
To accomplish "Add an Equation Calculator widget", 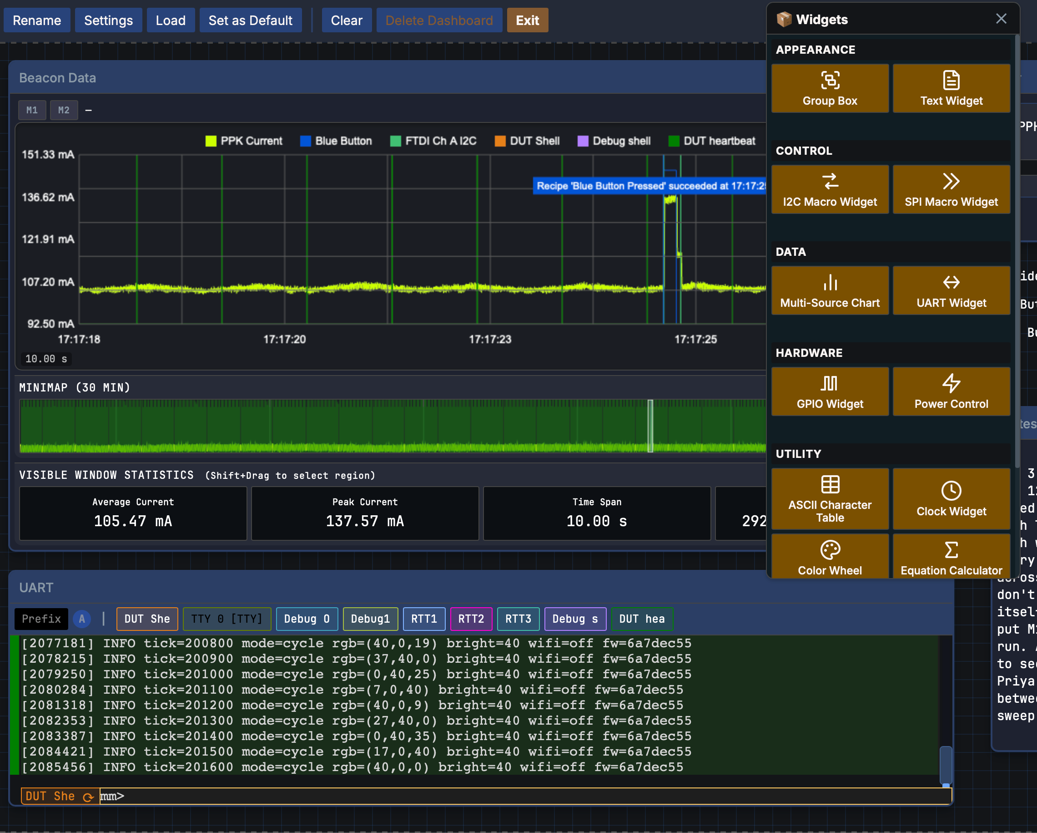I will tap(951, 556).
